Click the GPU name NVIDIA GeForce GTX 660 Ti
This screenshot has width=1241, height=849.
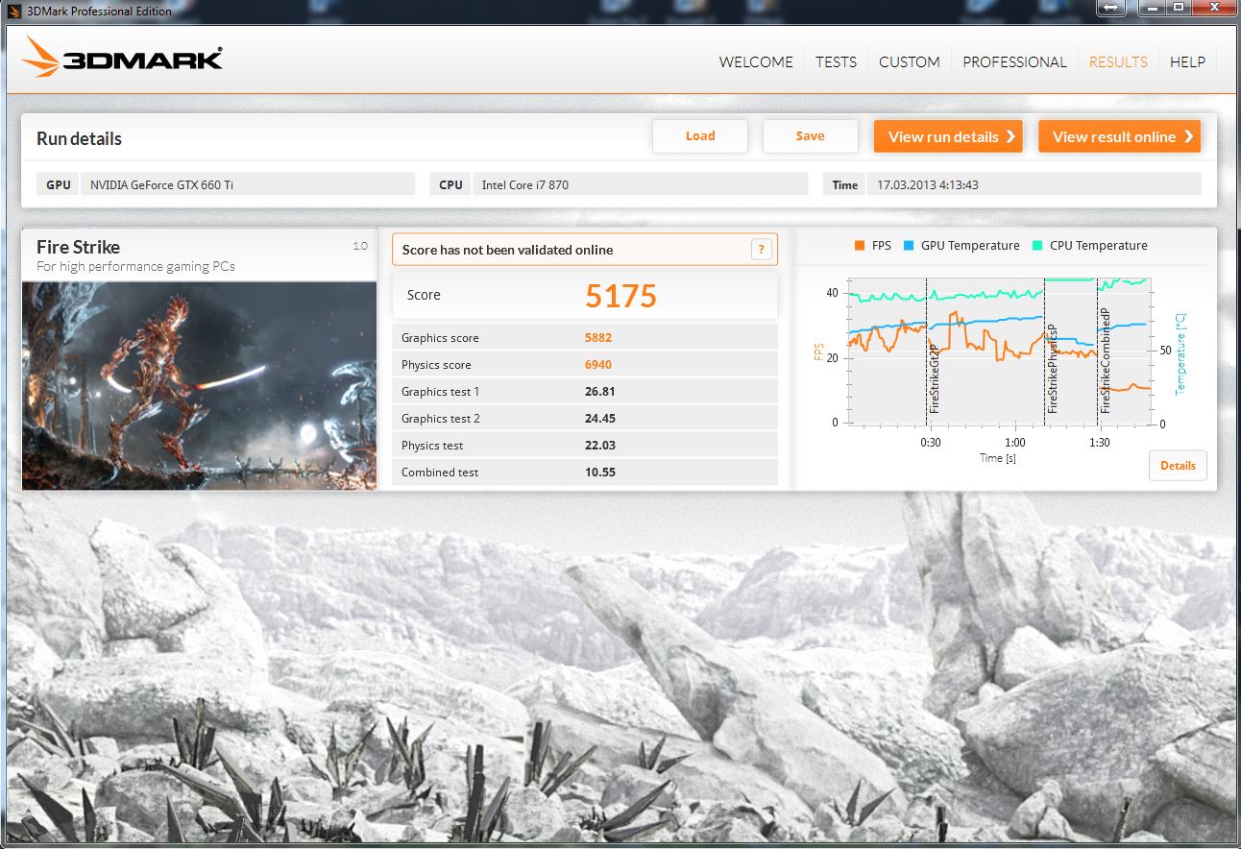(161, 185)
